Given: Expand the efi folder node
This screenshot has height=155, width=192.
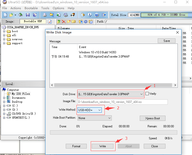Looking at the screenshot, I should (x=4, y=35).
